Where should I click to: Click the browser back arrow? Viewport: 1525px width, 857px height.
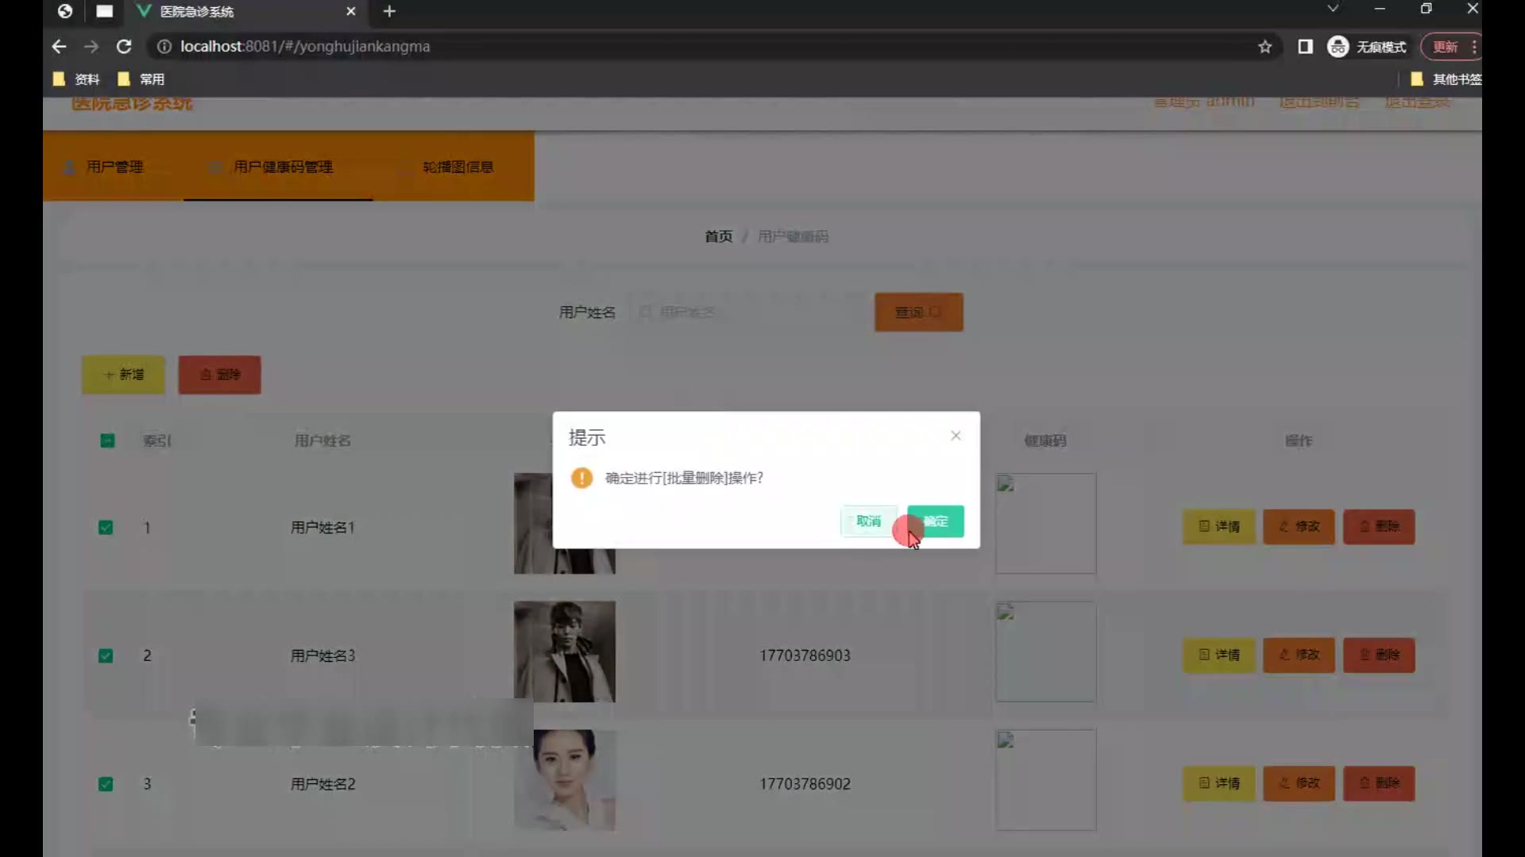(x=59, y=47)
